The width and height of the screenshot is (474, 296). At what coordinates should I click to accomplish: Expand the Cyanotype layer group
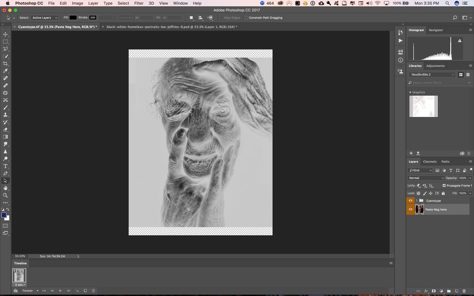(416, 200)
